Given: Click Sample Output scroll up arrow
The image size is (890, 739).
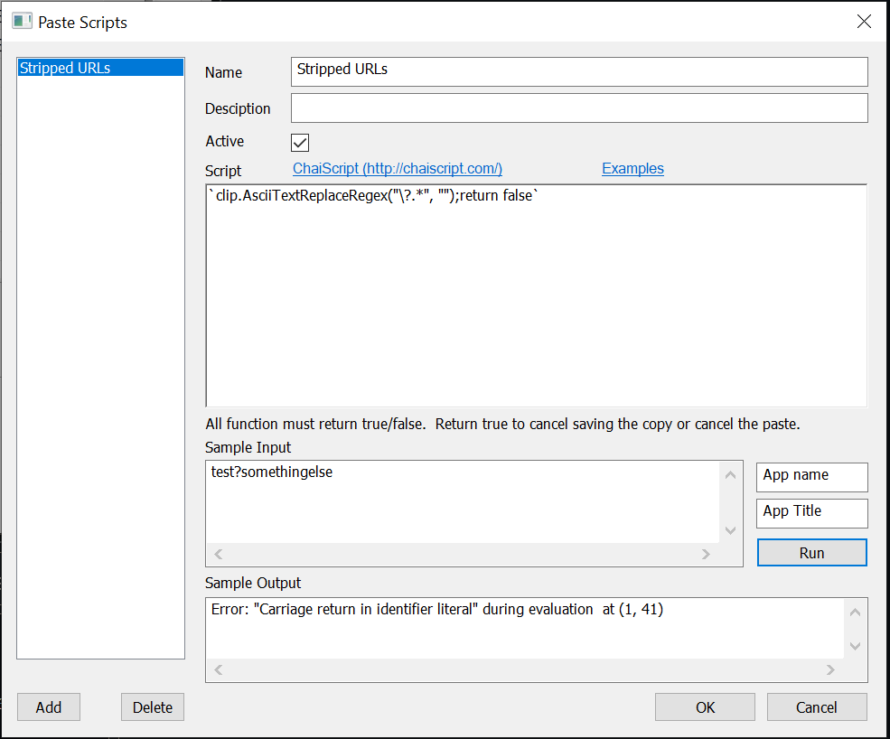Looking at the screenshot, I should click(x=856, y=613).
